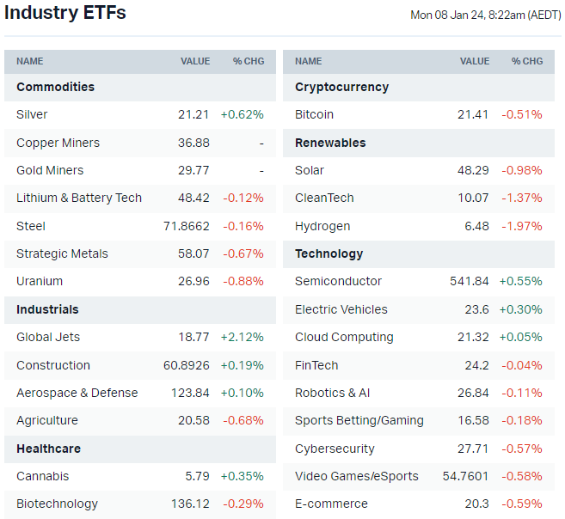Viewport: 565px width, 519px height.
Task: Sort left table by NAME header
Action: 29,61
